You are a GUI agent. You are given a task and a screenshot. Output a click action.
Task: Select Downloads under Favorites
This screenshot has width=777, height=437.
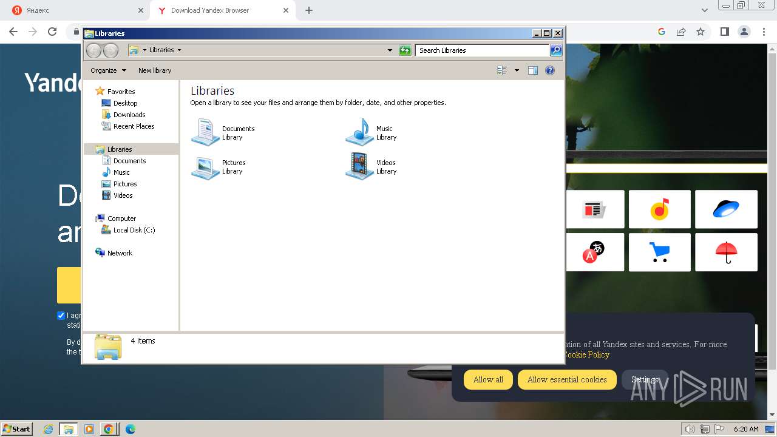point(129,115)
